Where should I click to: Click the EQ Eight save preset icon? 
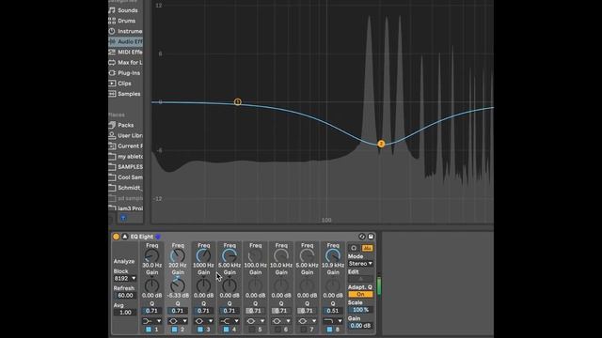tap(371, 237)
